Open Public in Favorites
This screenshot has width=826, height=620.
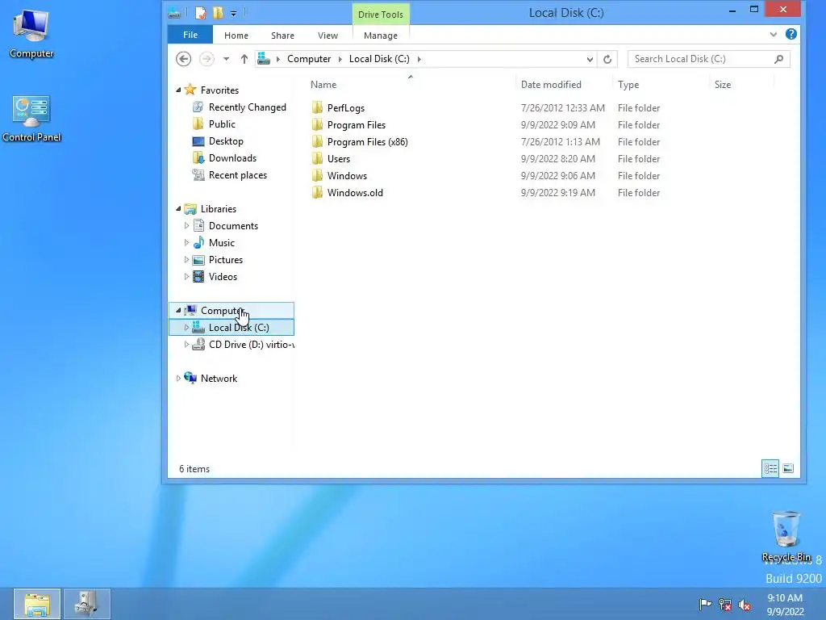[222, 124]
